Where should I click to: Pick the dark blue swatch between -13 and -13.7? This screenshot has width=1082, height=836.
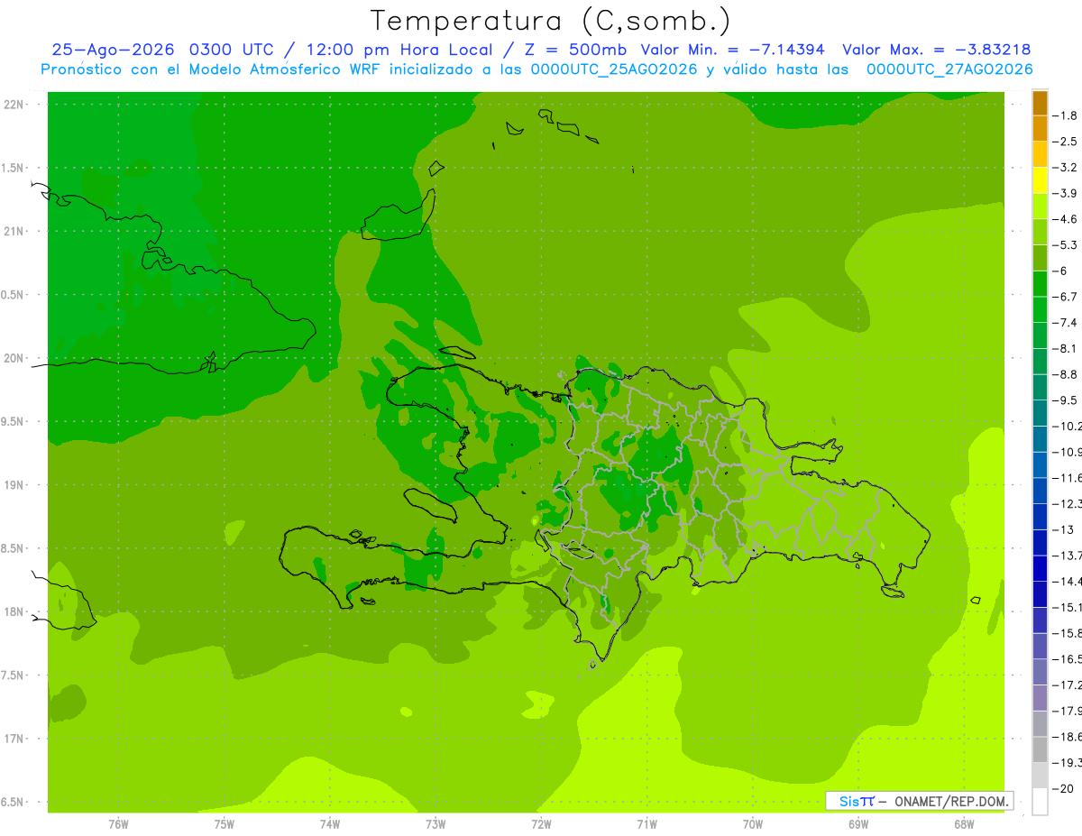click(x=1040, y=543)
